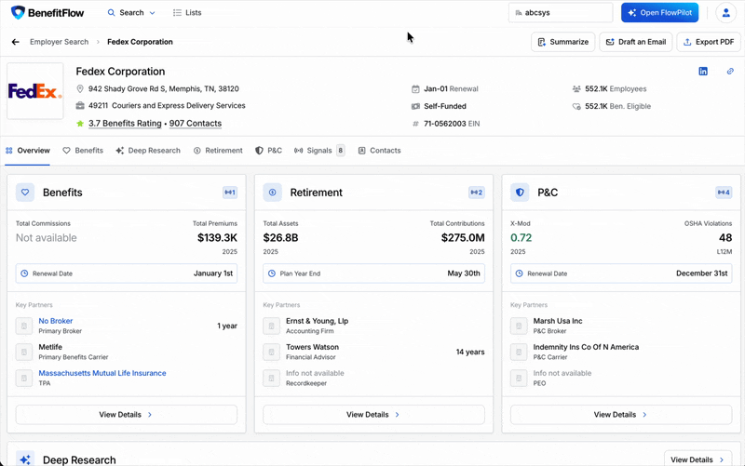Copy the company link chain icon
The height and width of the screenshot is (466, 745).
click(730, 72)
